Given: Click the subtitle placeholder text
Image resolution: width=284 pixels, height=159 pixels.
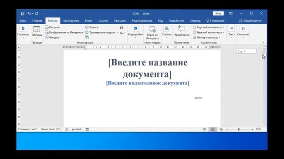Looking at the screenshot, I should point(148,83).
